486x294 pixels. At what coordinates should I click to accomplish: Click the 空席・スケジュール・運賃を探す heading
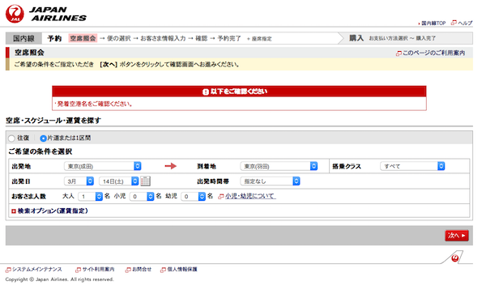[x=53, y=121]
